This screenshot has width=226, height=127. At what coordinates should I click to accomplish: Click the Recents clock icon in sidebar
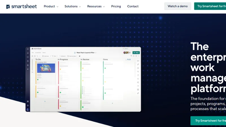28,61
